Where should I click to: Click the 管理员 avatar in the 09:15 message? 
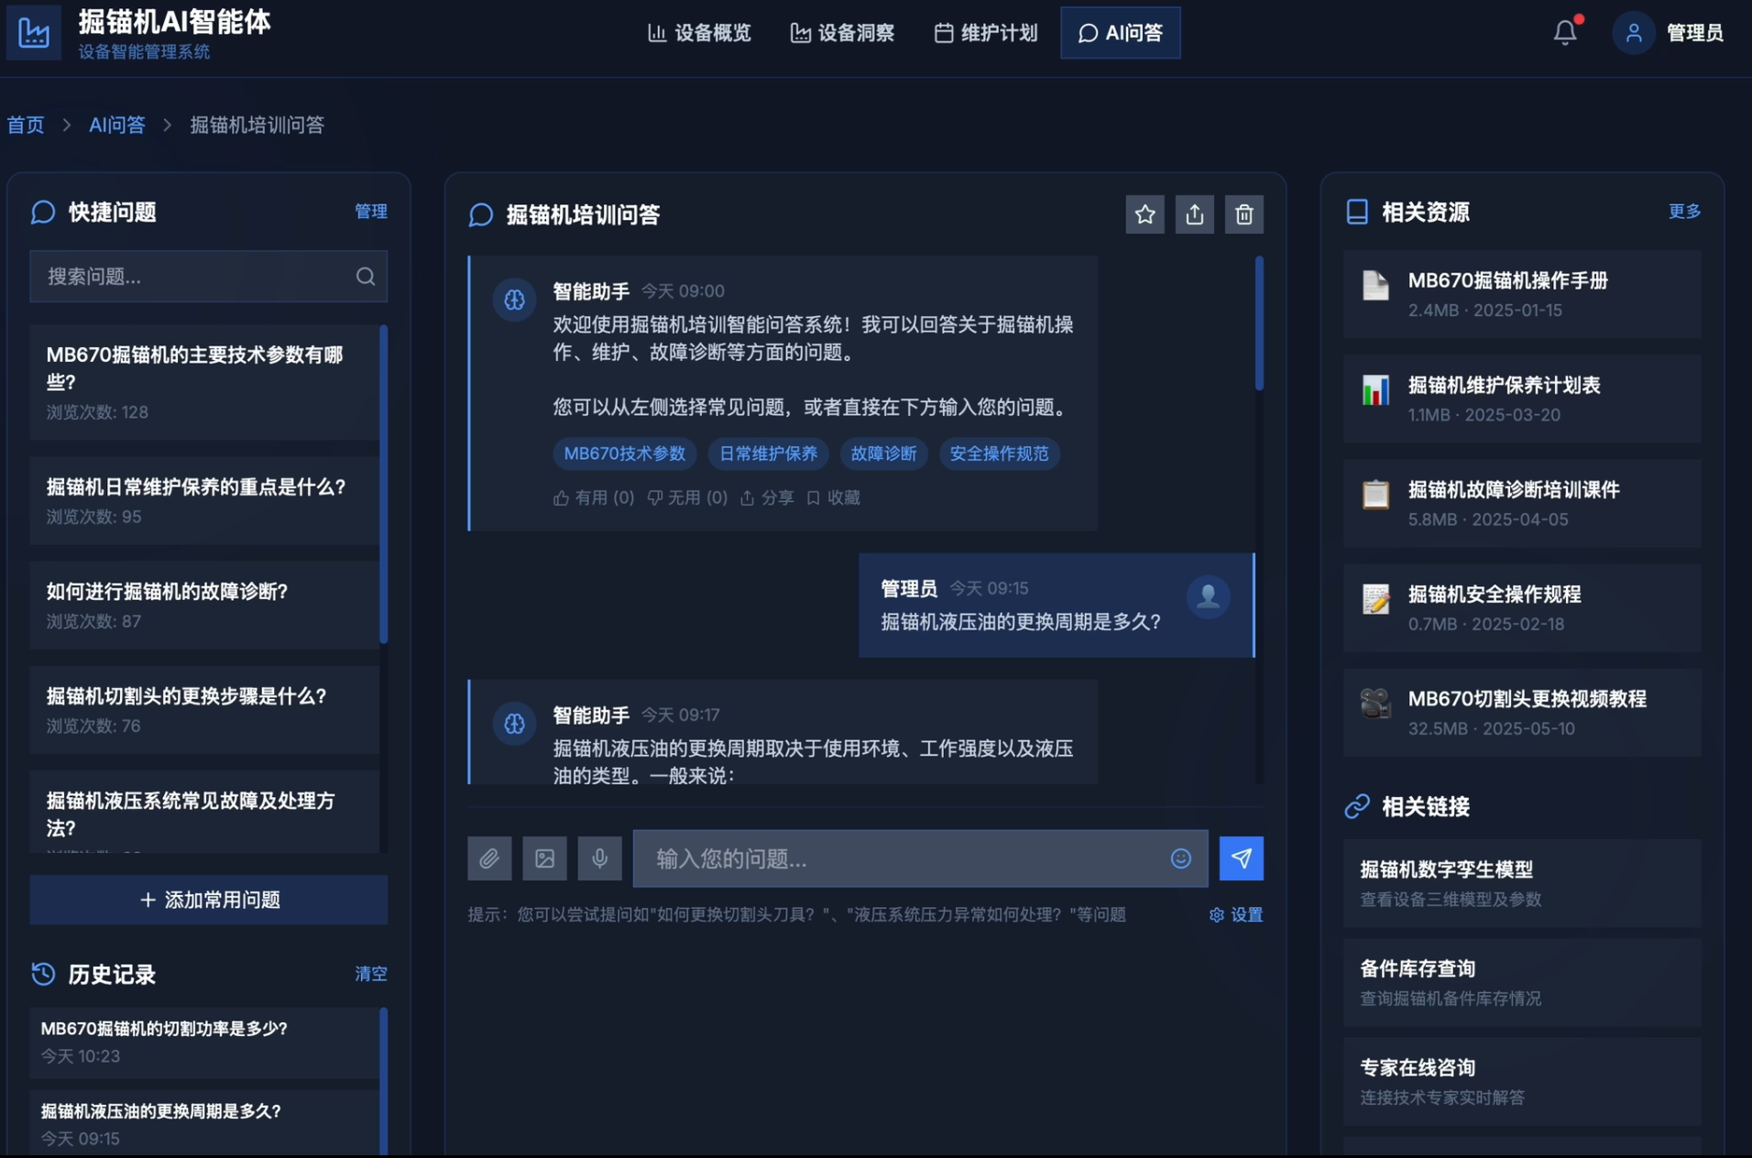coord(1208,596)
